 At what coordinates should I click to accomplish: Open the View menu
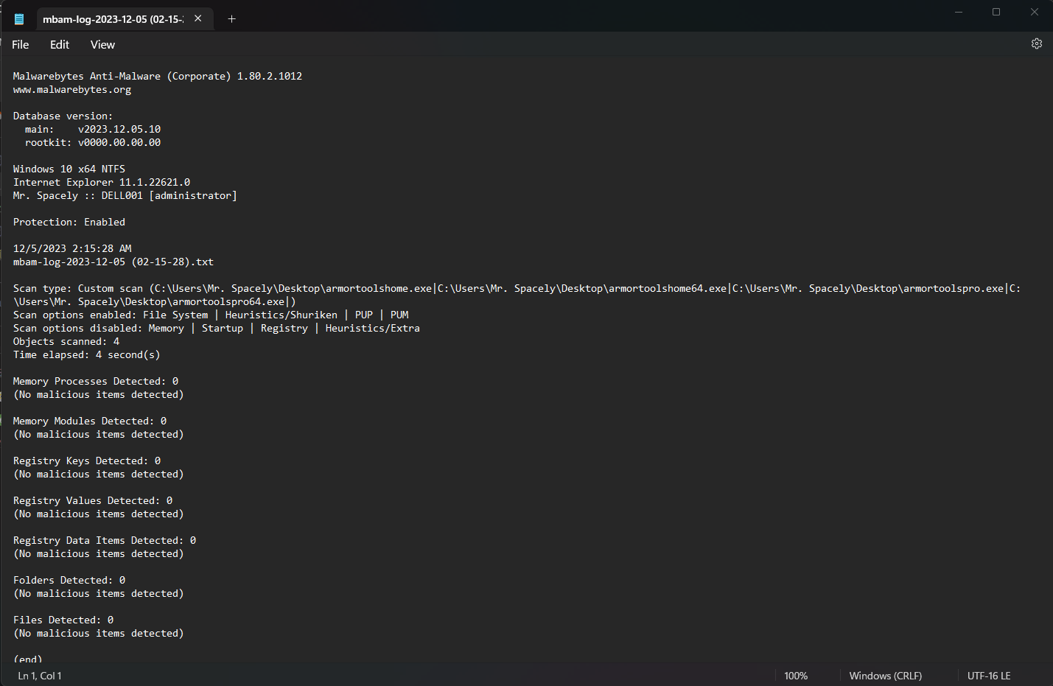pos(102,45)
